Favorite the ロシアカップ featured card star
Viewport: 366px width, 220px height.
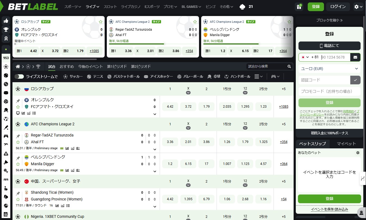tap(101, 22)
